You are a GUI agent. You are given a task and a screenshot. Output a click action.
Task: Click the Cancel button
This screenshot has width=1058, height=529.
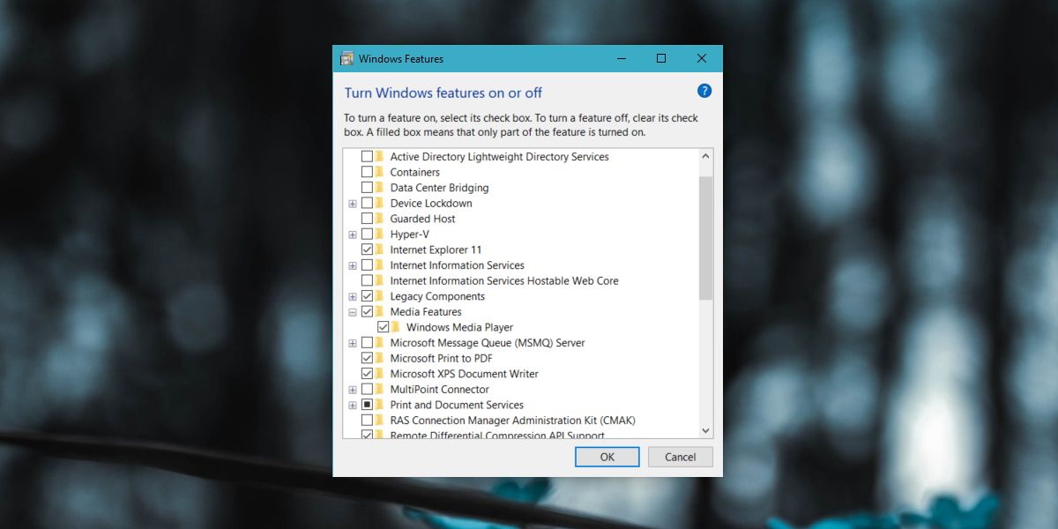[x=681, y=457]
